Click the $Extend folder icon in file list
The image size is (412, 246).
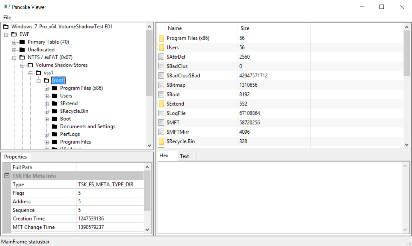point(161,104)
